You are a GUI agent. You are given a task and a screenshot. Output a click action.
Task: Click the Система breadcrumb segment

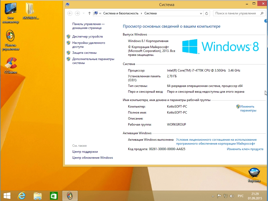click(150, 13)
